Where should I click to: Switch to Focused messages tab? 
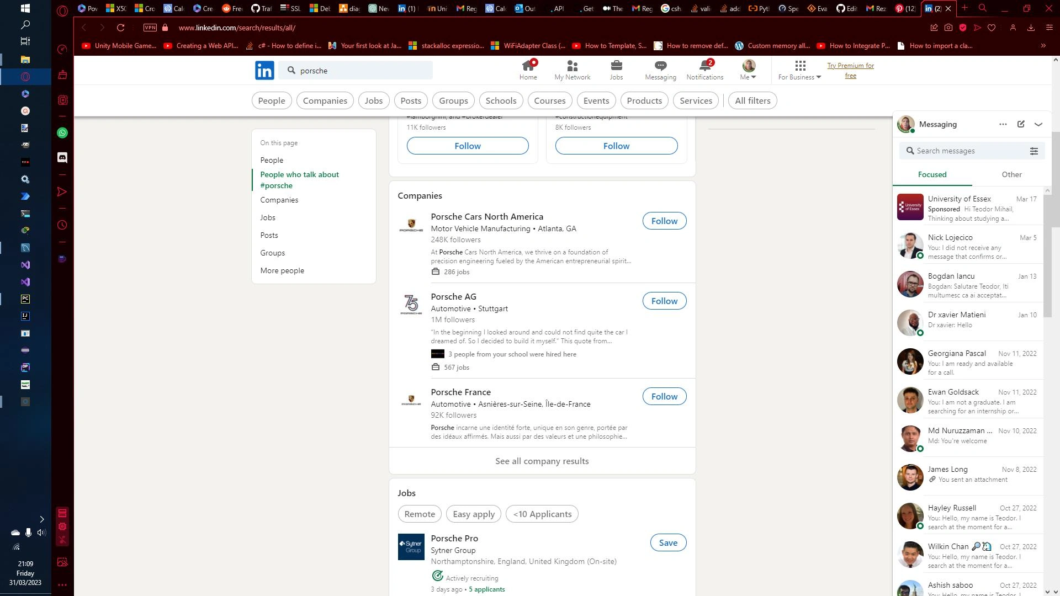coord(932,174)
